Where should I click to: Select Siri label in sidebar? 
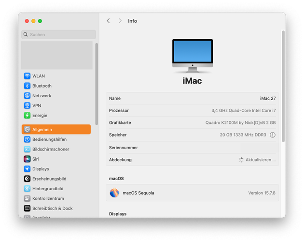tap(36, 159)
